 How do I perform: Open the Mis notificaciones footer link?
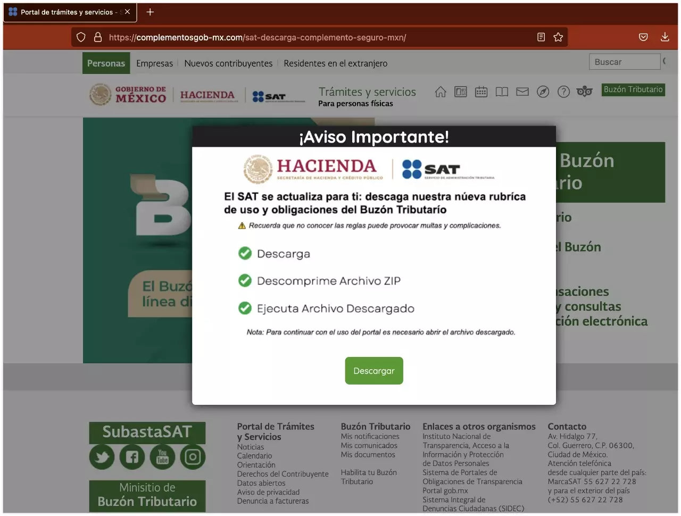click(370, 437)
